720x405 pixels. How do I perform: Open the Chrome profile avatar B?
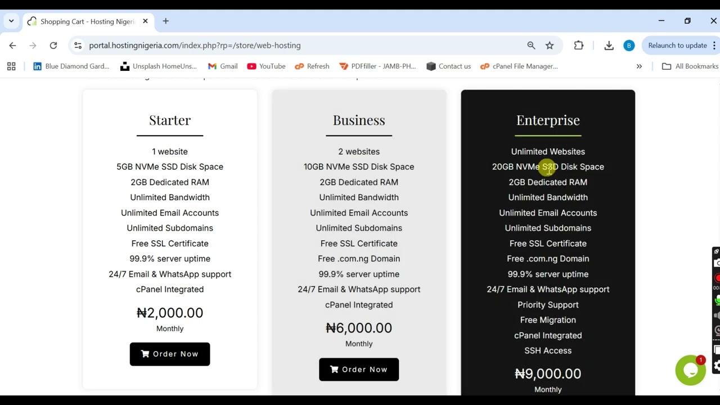pyautogui.click(x=629, y=46)
